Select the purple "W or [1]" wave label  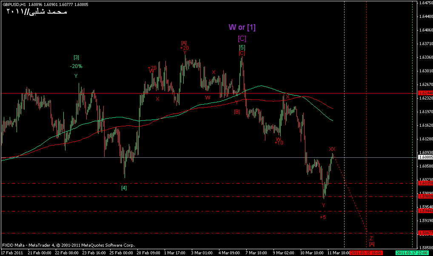coord(242,28)
